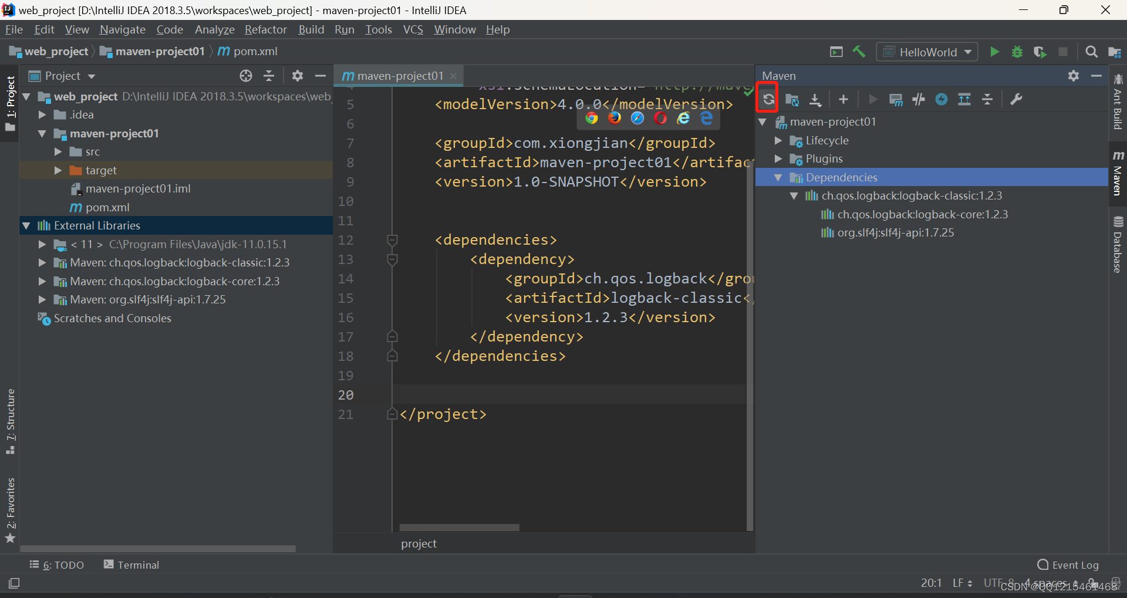
Task: Toggle the Database tool window button
Action: point(1118,245)
